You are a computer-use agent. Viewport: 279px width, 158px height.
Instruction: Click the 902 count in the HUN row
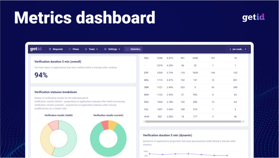[x=160, y=117]
